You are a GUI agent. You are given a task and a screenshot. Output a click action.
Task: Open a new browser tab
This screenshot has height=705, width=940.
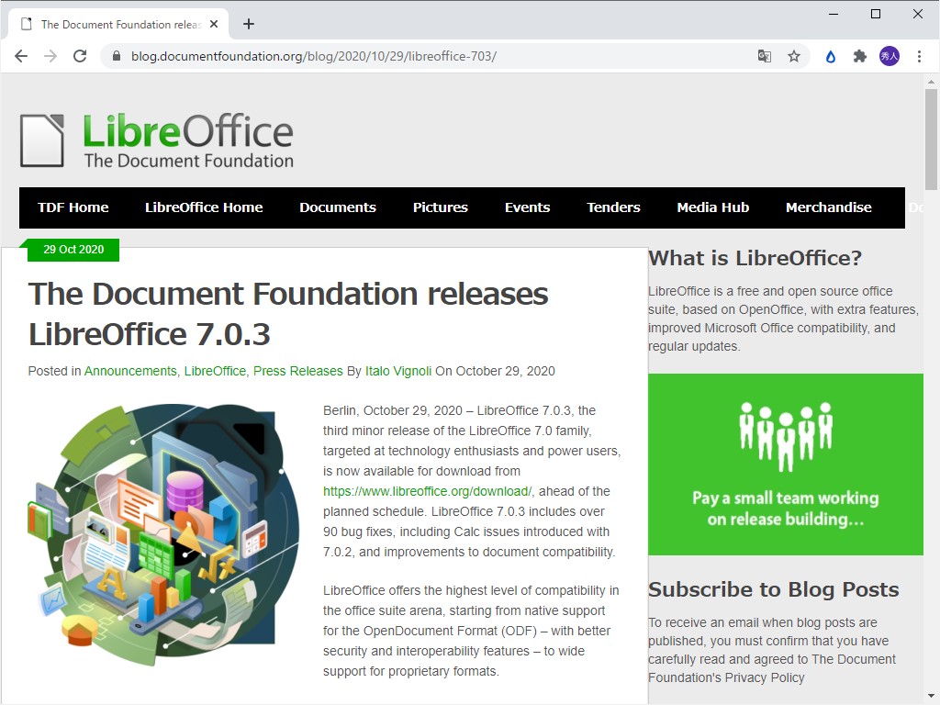tap(248, 23)
